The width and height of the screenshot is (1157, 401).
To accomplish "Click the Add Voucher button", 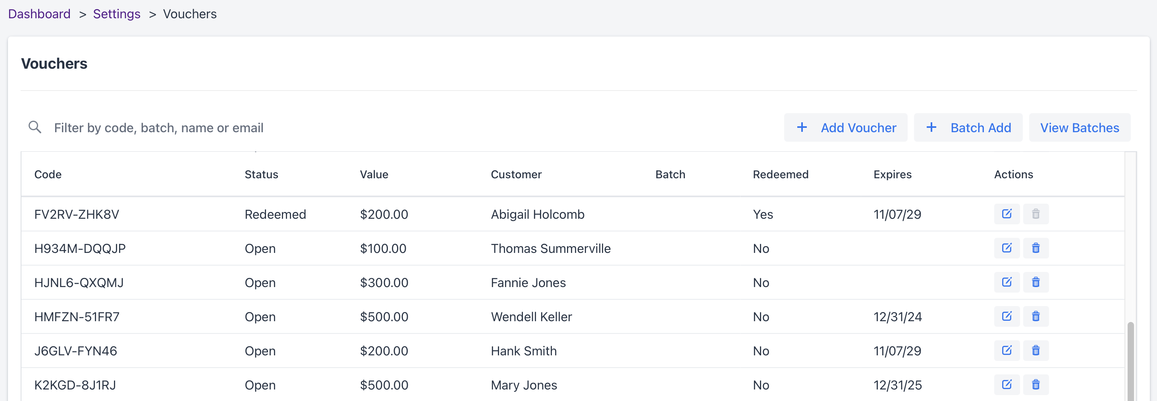I will coord(845,127).
